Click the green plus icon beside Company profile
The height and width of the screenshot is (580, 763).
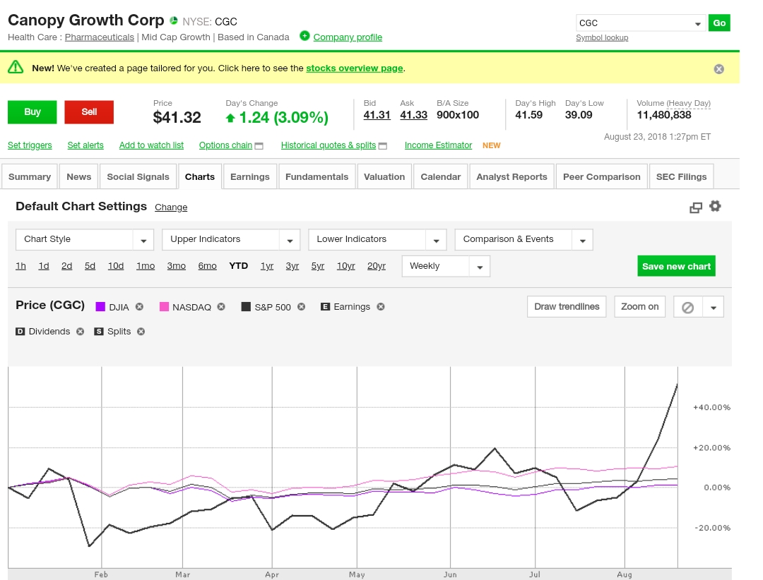pyautogui.click(x=304, y=35)
